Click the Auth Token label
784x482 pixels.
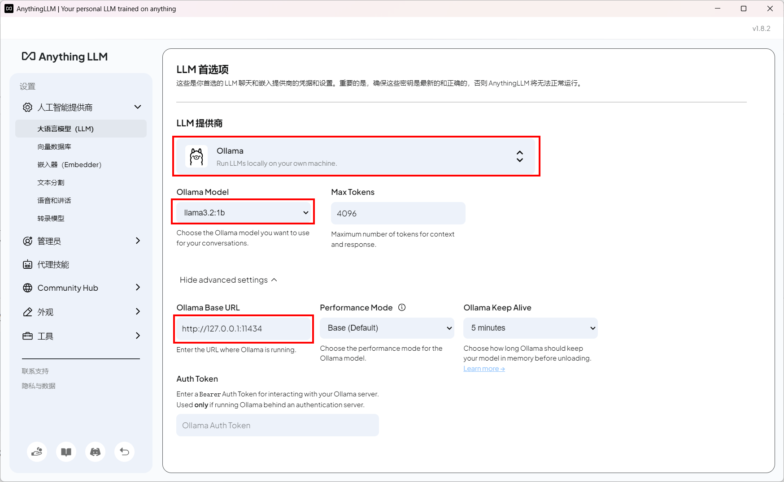197,379
